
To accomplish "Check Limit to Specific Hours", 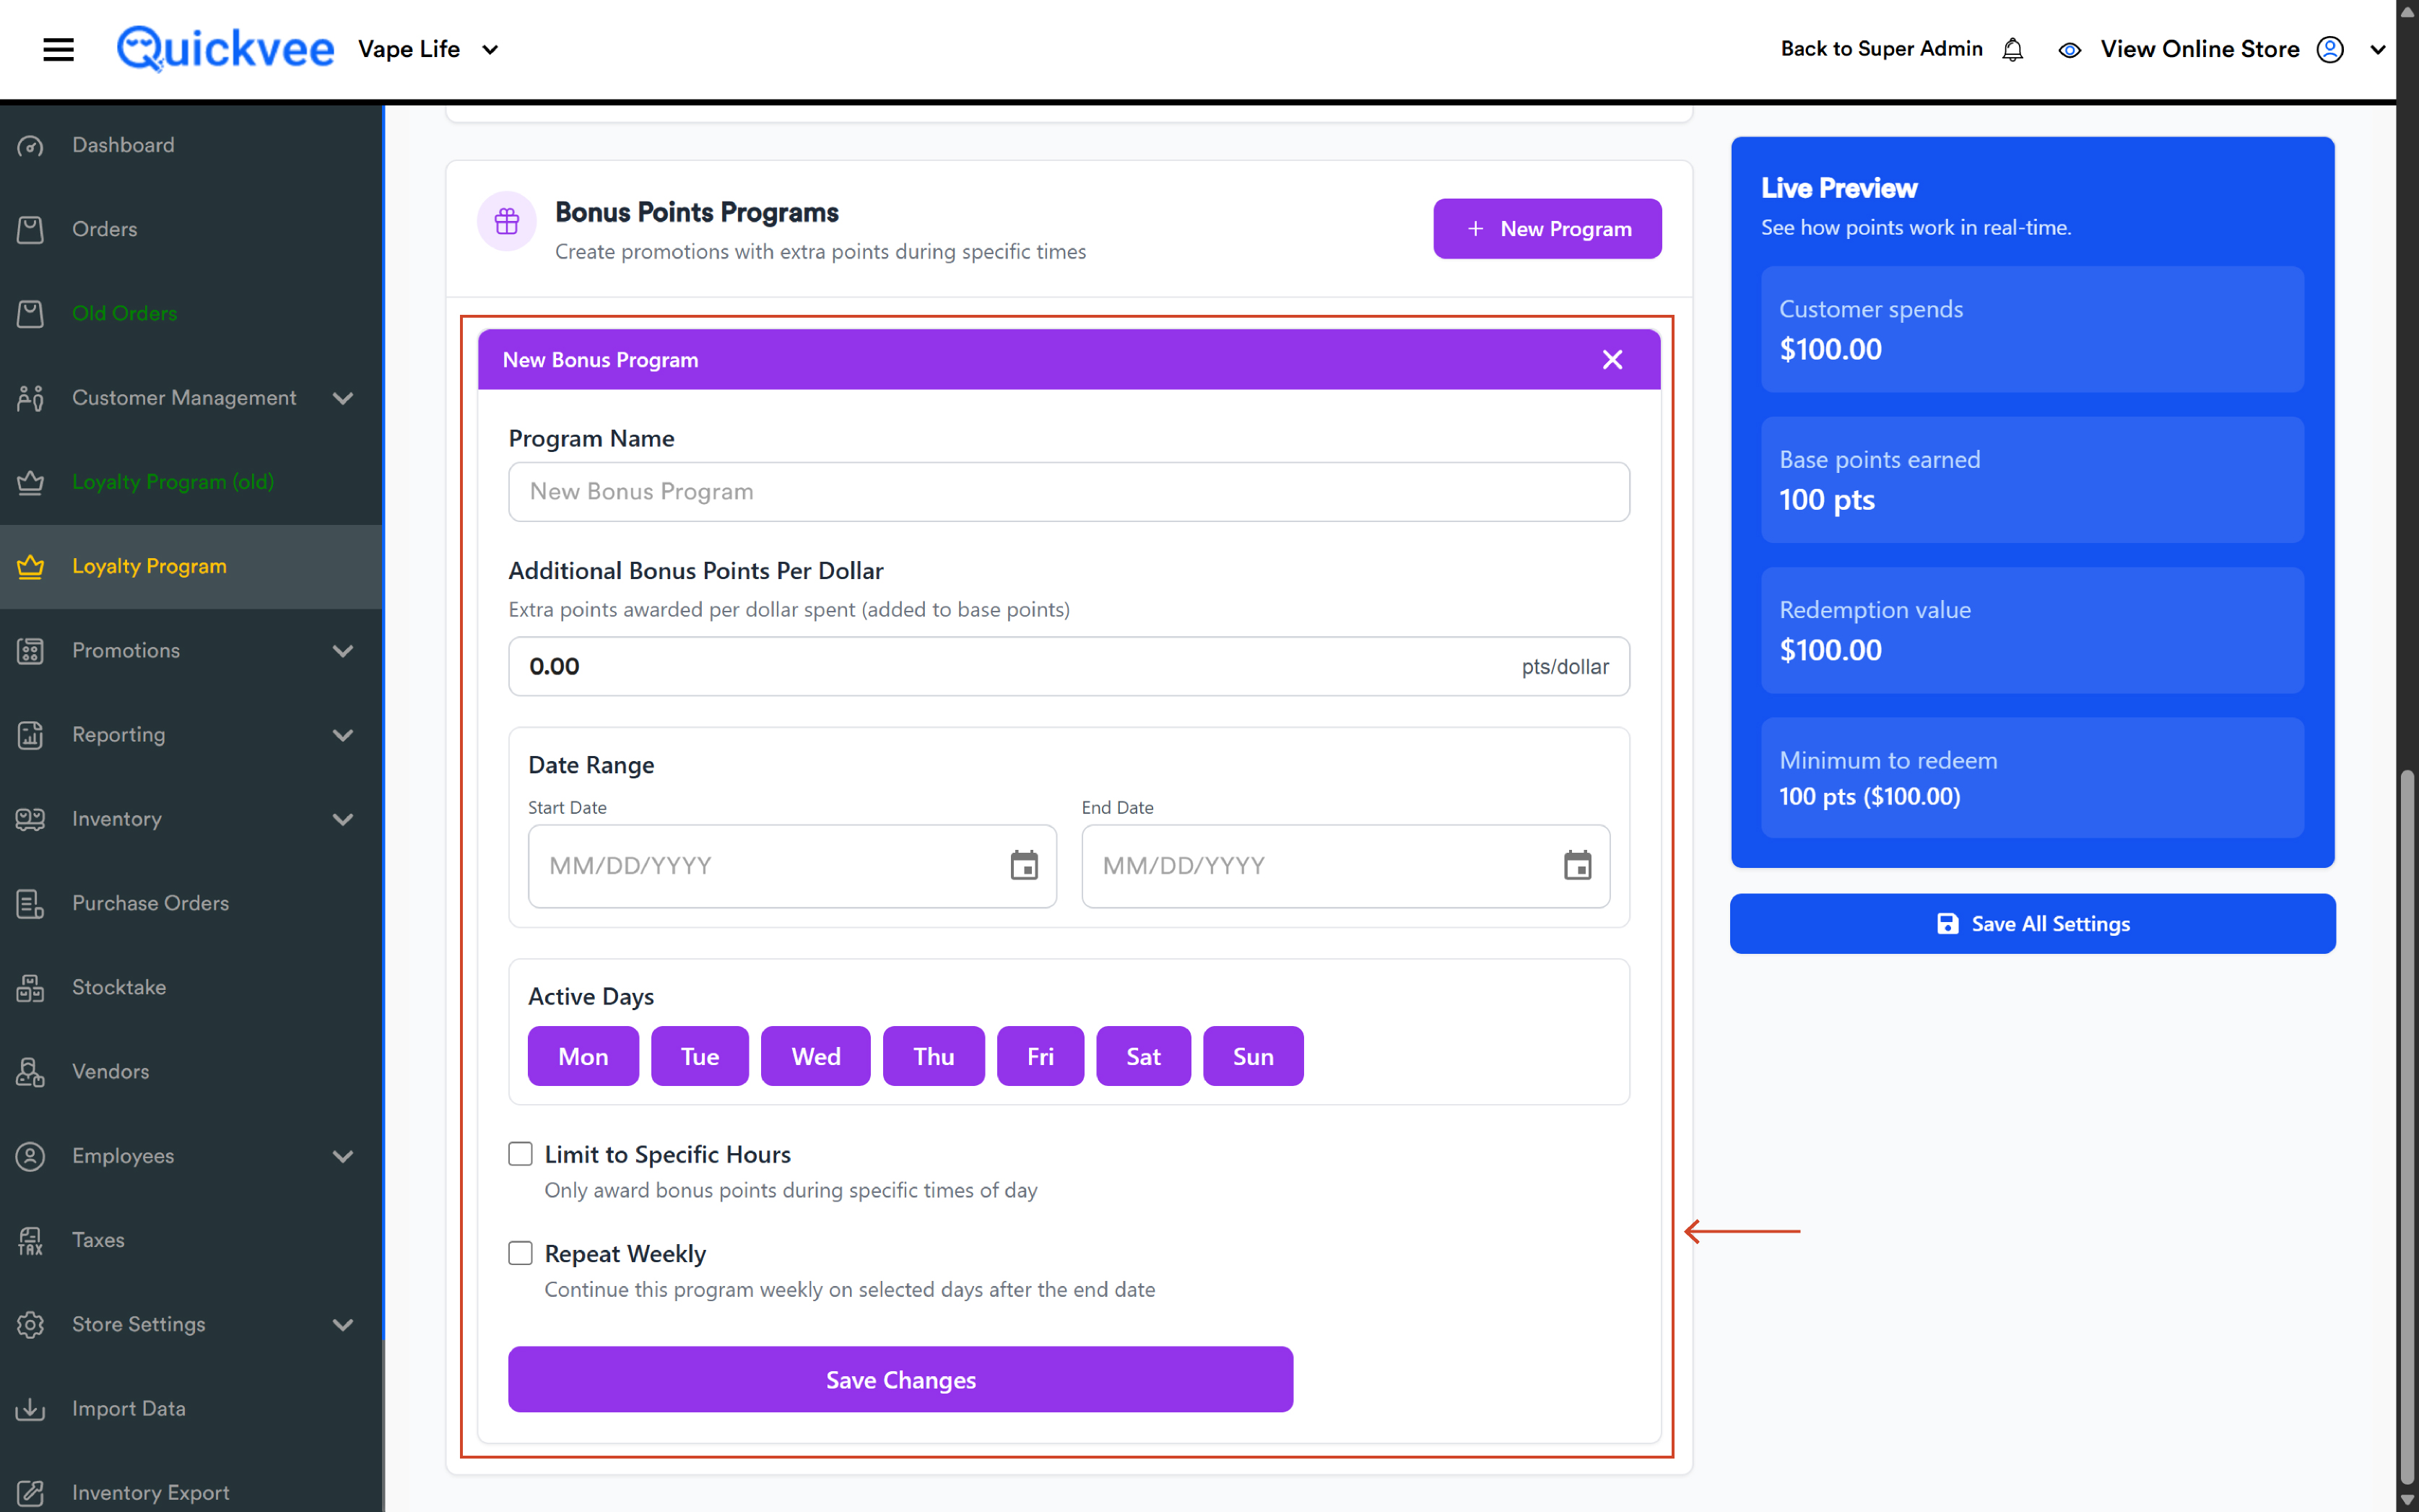I will (520, 1154).
